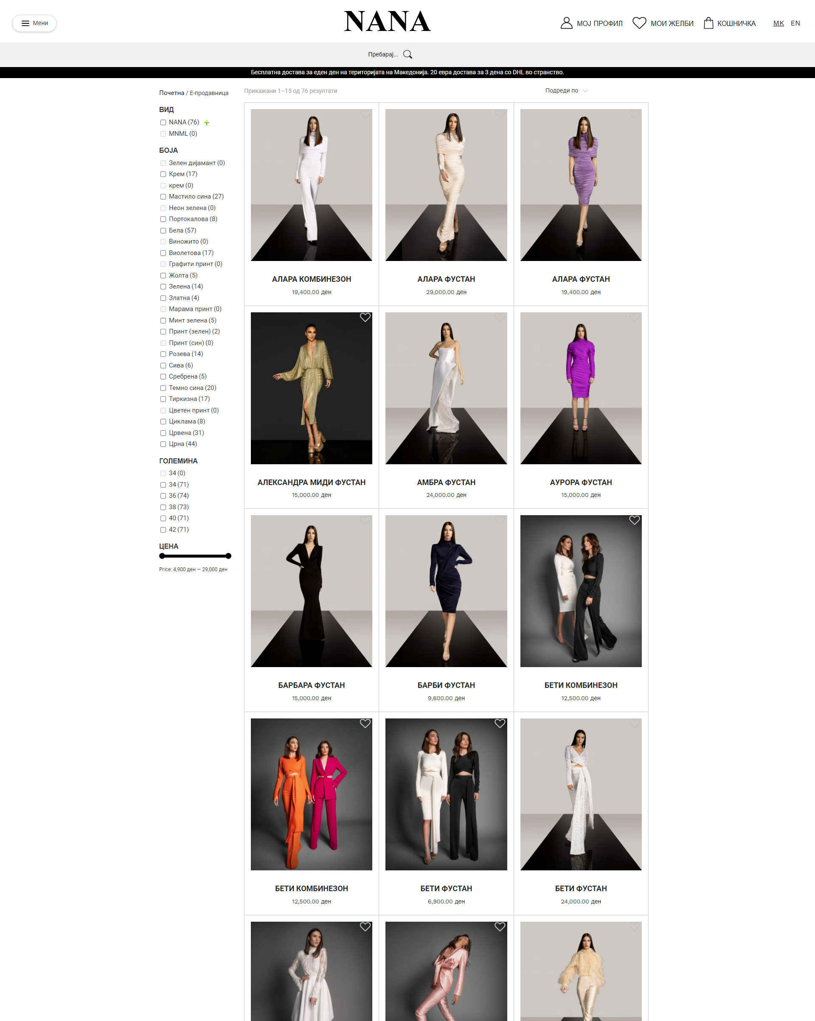
Task: Switch language to EN
Action: point(795,23)
